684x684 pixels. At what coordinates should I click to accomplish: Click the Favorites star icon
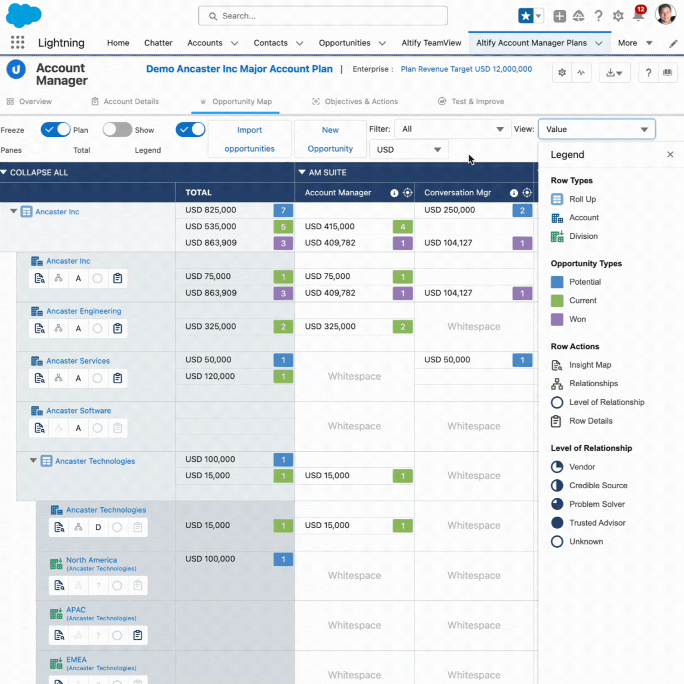coord(525,16)
